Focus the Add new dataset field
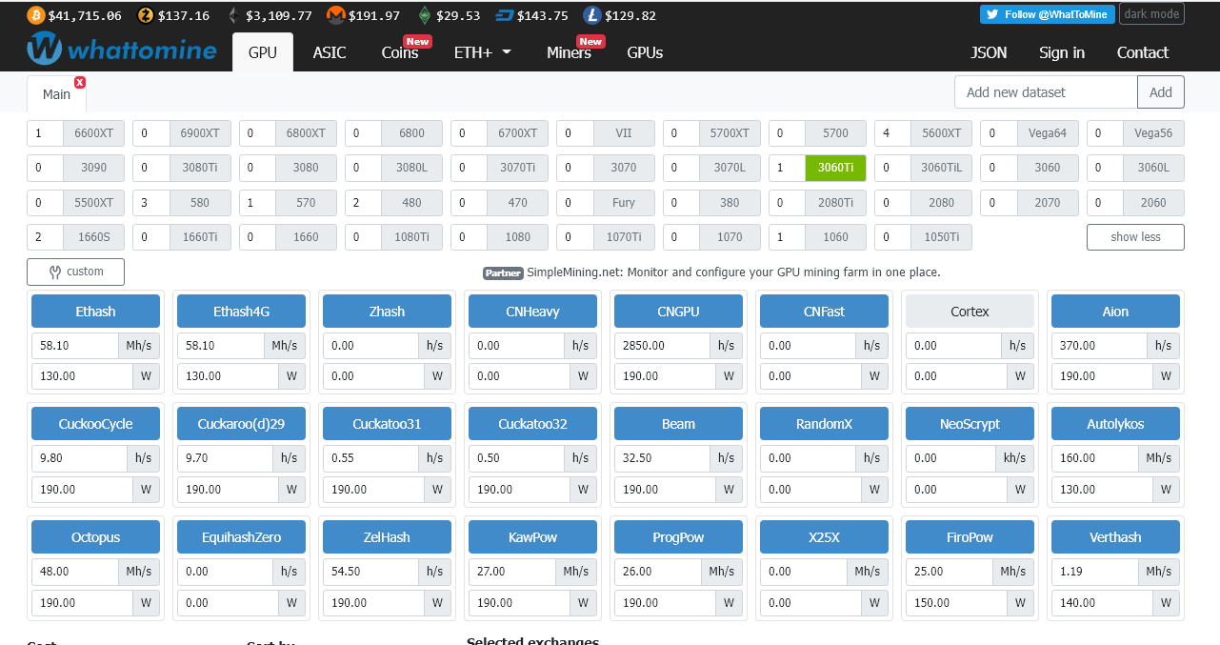This screenshot has width=1220, height=645. tap(1046, 92)
